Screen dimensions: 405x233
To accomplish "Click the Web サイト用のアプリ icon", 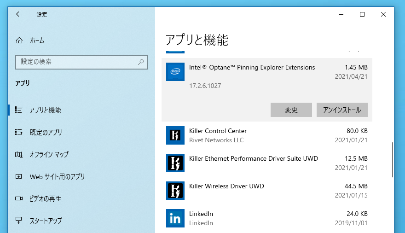I will pos(18,177).
